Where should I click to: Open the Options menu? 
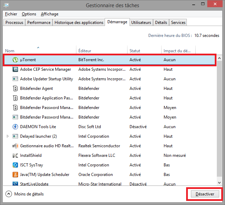29,14
